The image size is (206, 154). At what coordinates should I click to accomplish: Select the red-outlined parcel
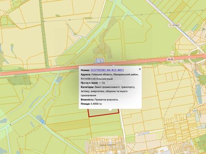point(103,113)
